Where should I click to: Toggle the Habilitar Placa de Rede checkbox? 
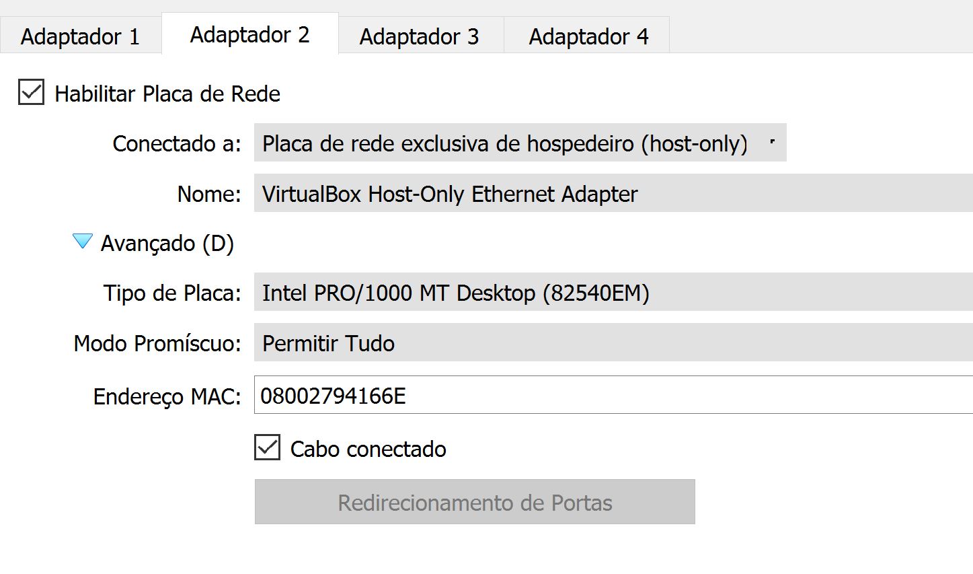31,93
